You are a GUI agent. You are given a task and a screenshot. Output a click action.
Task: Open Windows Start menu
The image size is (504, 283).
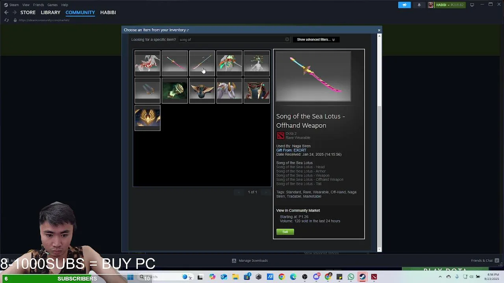pyautogui.click(x=130, y=277)
